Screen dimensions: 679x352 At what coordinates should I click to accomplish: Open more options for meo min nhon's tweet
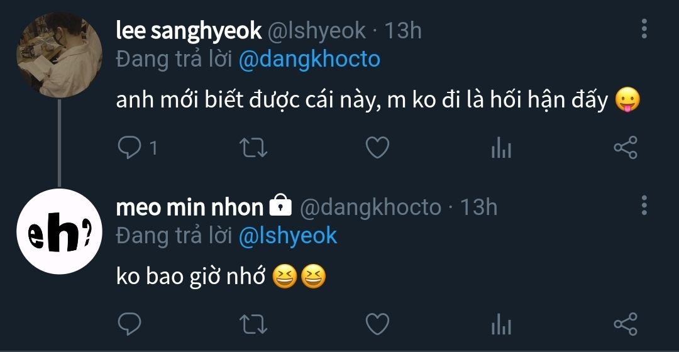644,205
